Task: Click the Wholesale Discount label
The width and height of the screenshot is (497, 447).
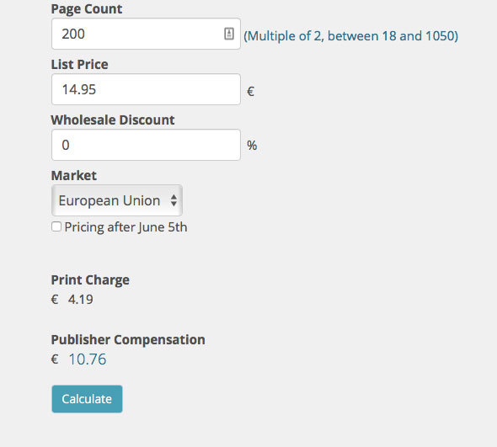Action: click(x=113, y=120)
